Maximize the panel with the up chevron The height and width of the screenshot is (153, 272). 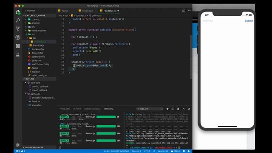point(184,109)
